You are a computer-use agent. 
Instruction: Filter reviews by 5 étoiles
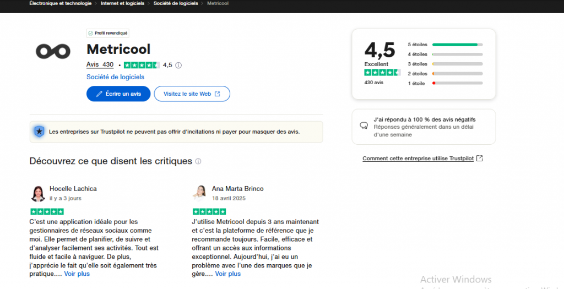445,45
